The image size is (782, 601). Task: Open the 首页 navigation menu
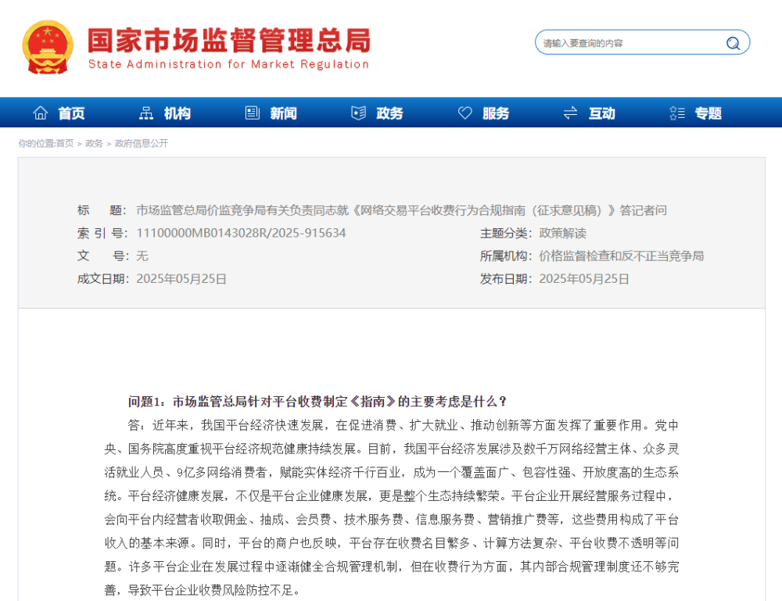(x=71, y=113)
